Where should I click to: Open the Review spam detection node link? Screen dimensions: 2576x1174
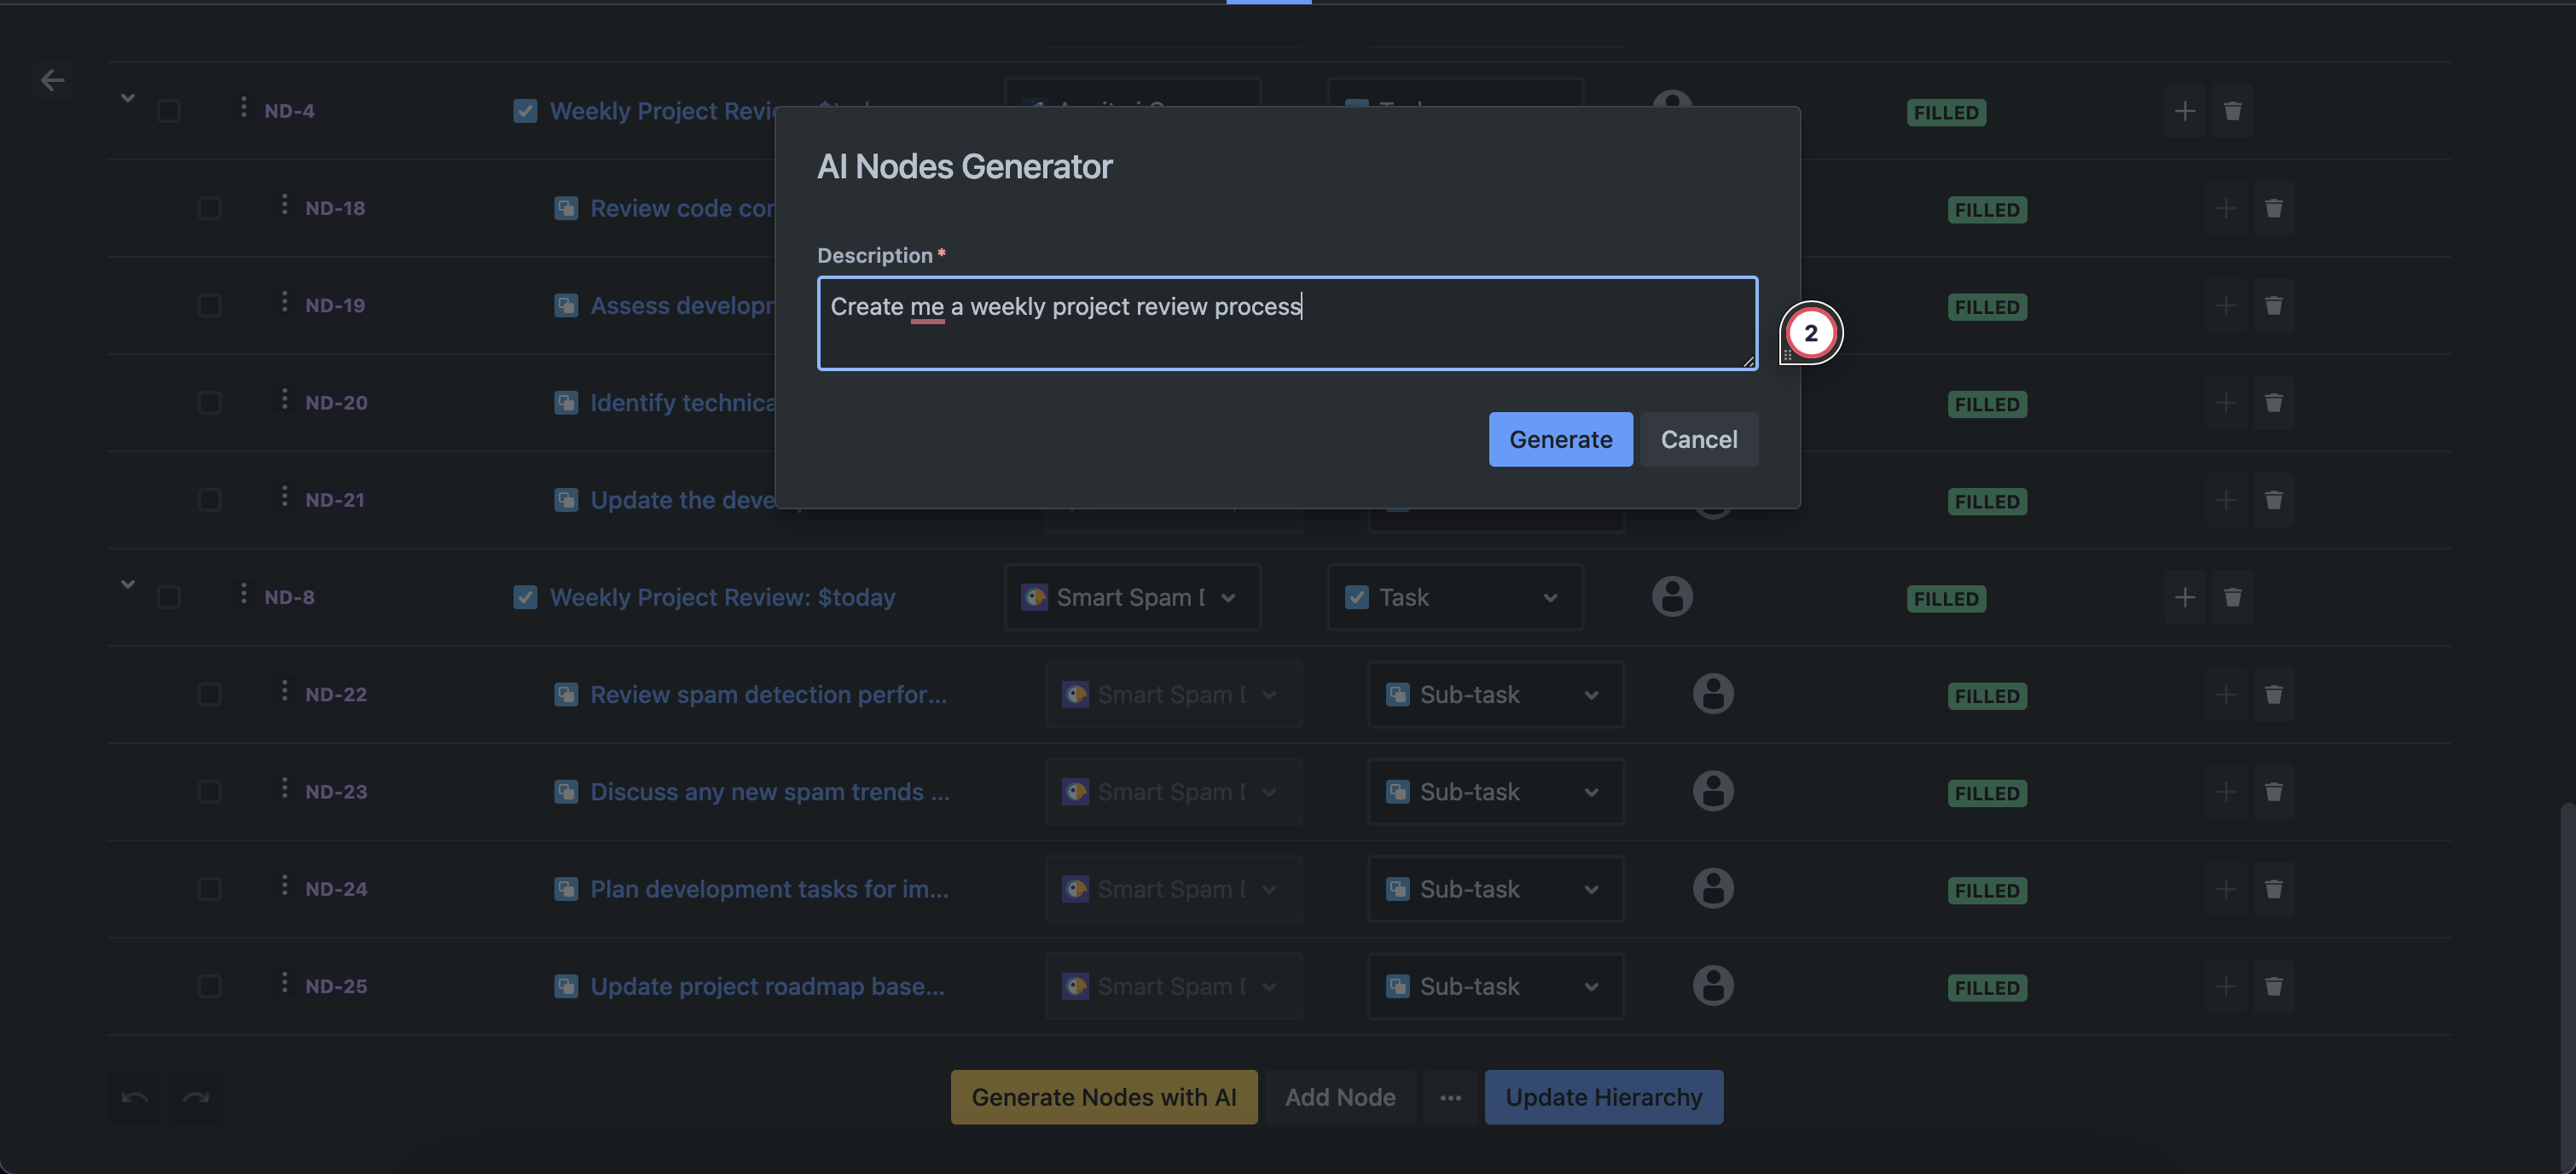[768, 694]
